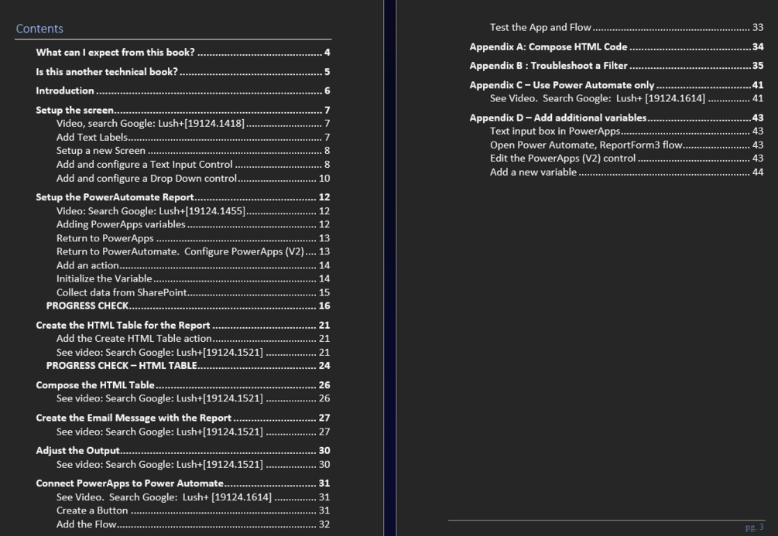The height and width of the screenshot is (536, 778).
Task: Go to 'Text input box in PowerApps' entry
Action: point(627,131)
